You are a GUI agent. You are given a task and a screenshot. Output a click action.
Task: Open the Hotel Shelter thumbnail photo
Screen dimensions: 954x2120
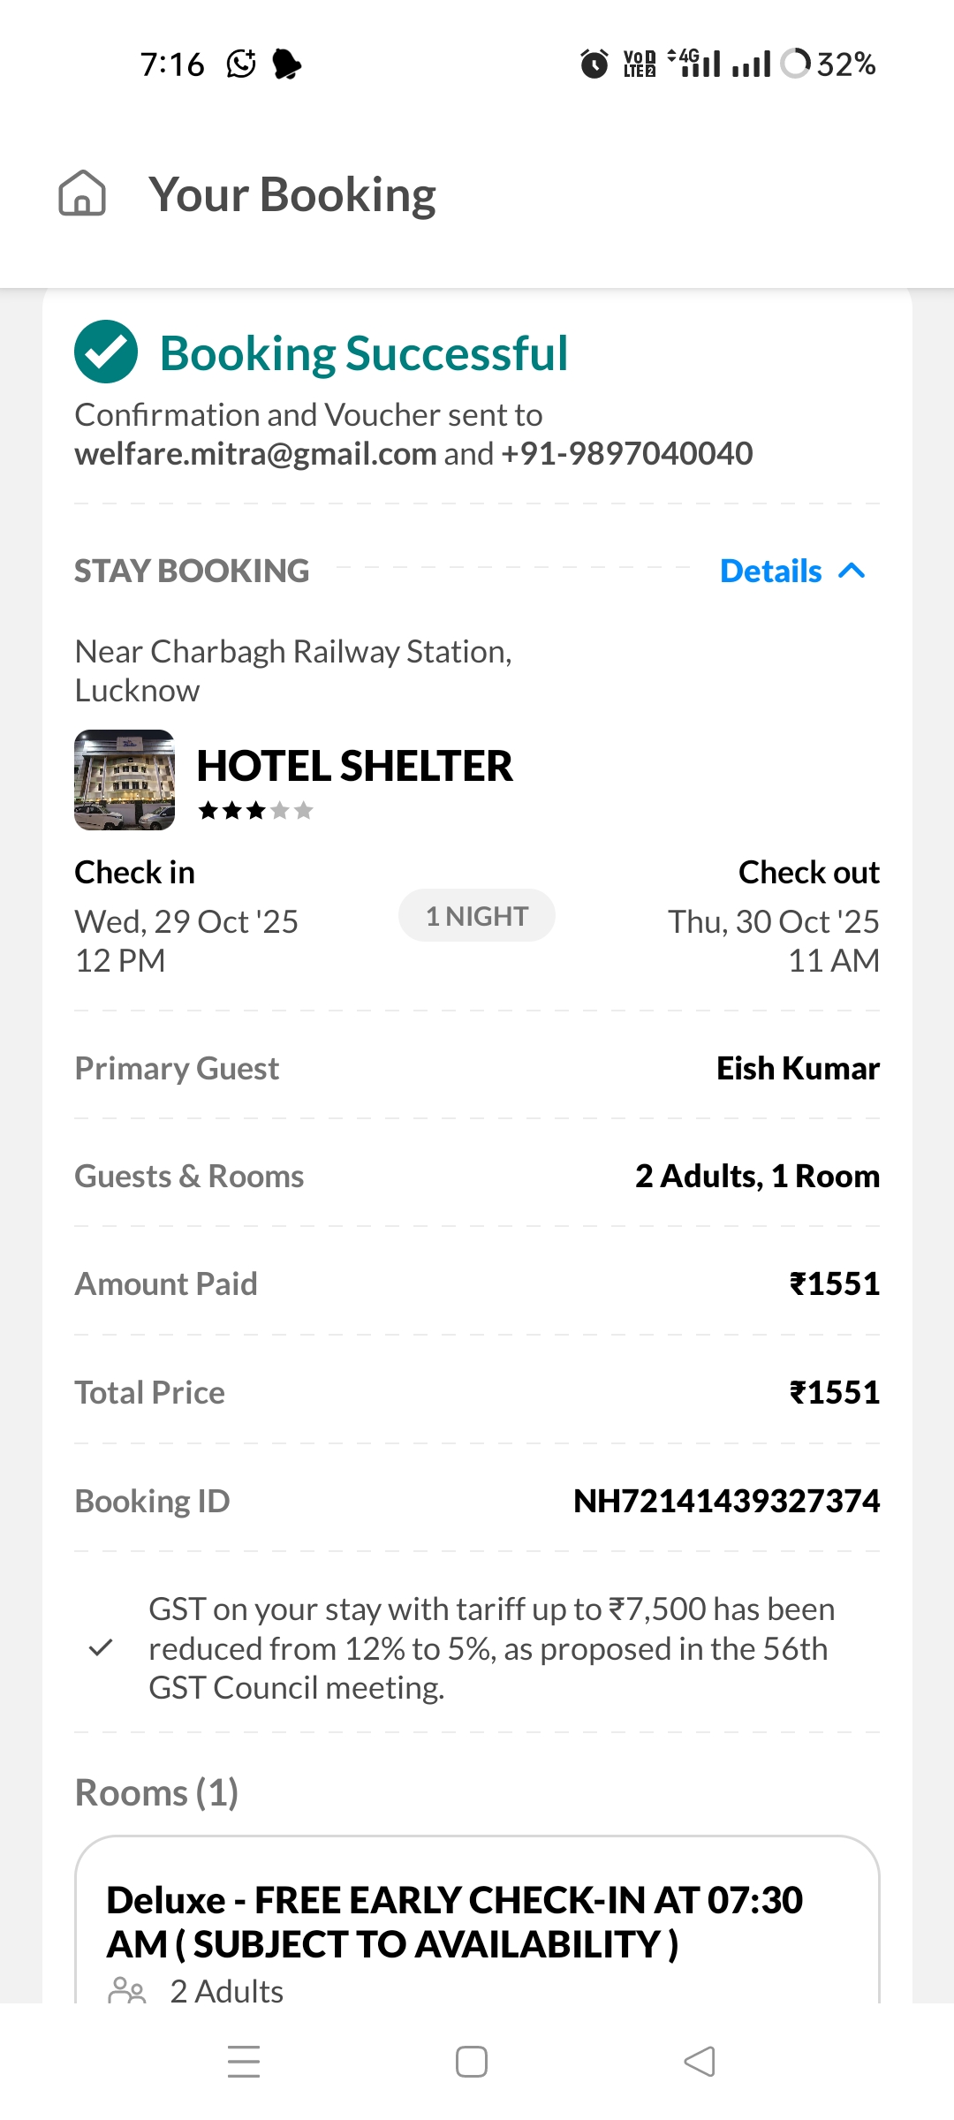tap(125, 780)
